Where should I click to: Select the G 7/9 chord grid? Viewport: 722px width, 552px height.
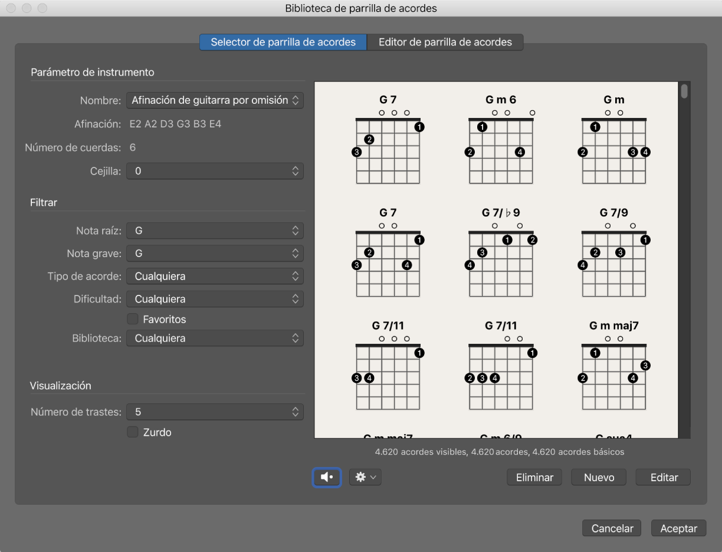tap(614, 252)
